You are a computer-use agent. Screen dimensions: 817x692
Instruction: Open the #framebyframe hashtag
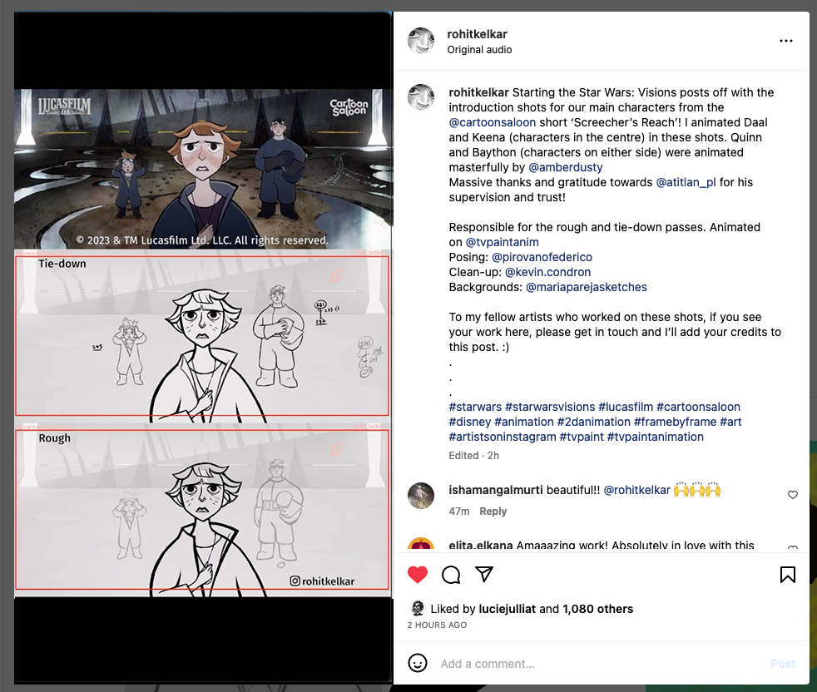pyautogui.click(x=675, y=422)
